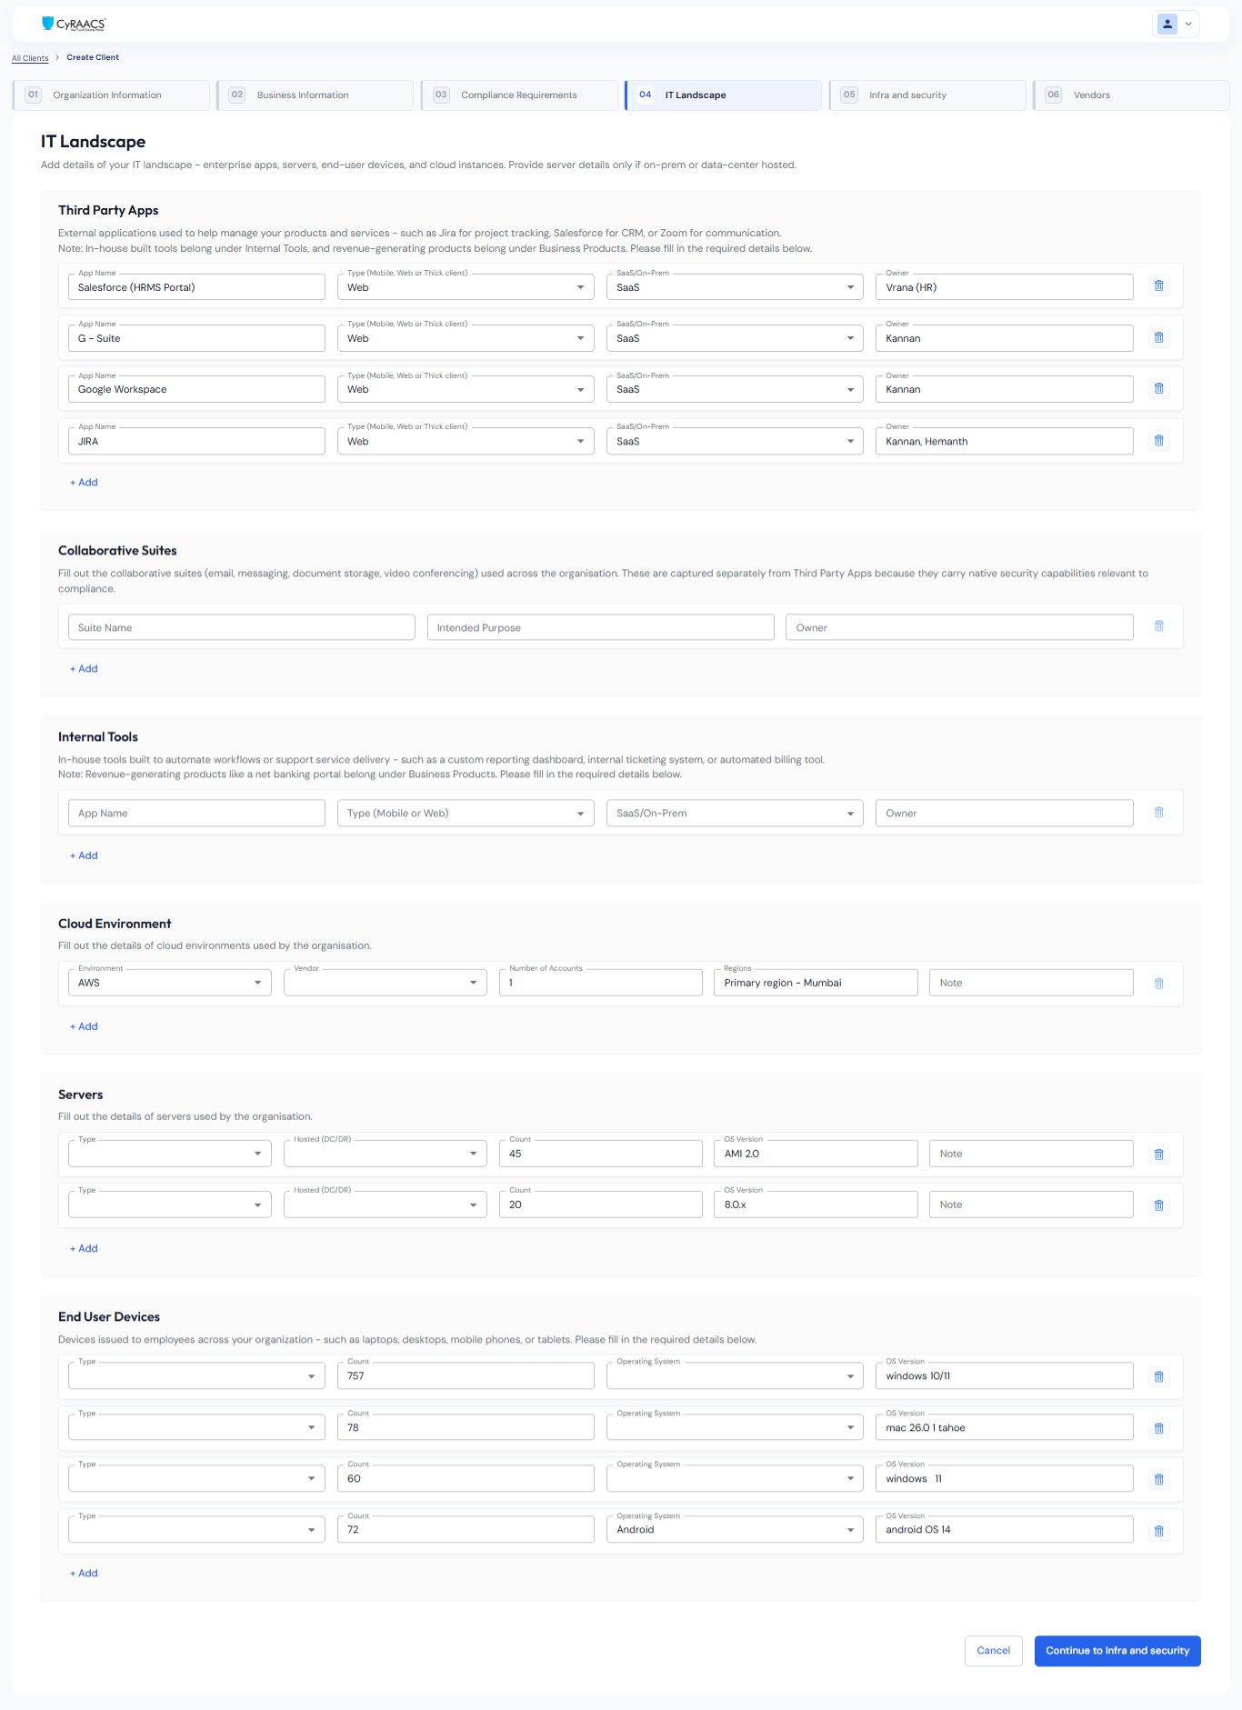Screen dimensions: 1242x1710
Task: Open Internal Tools Type (Mobile or Web) dropdown
Action: point(466,813)
